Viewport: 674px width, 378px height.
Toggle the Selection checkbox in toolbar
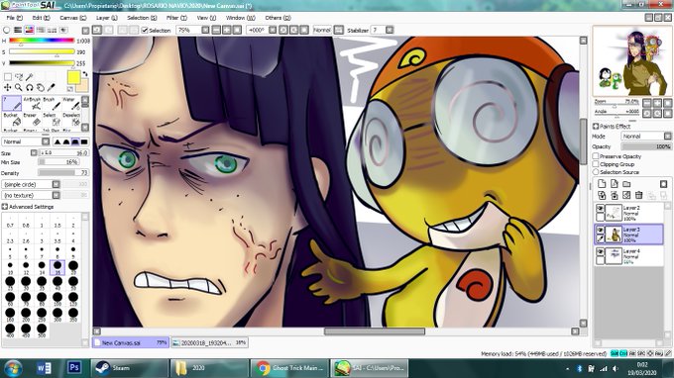[145, 30]
